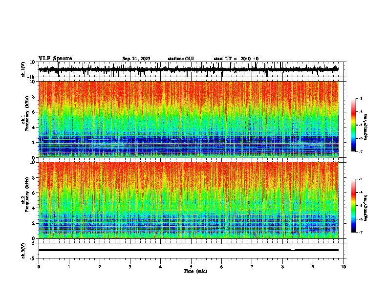Viewport: 387px width, 299px height.
Task: Click the "ch.1(V)" waveform axis label
Action: pyautogui.click(x=23, y=69)
